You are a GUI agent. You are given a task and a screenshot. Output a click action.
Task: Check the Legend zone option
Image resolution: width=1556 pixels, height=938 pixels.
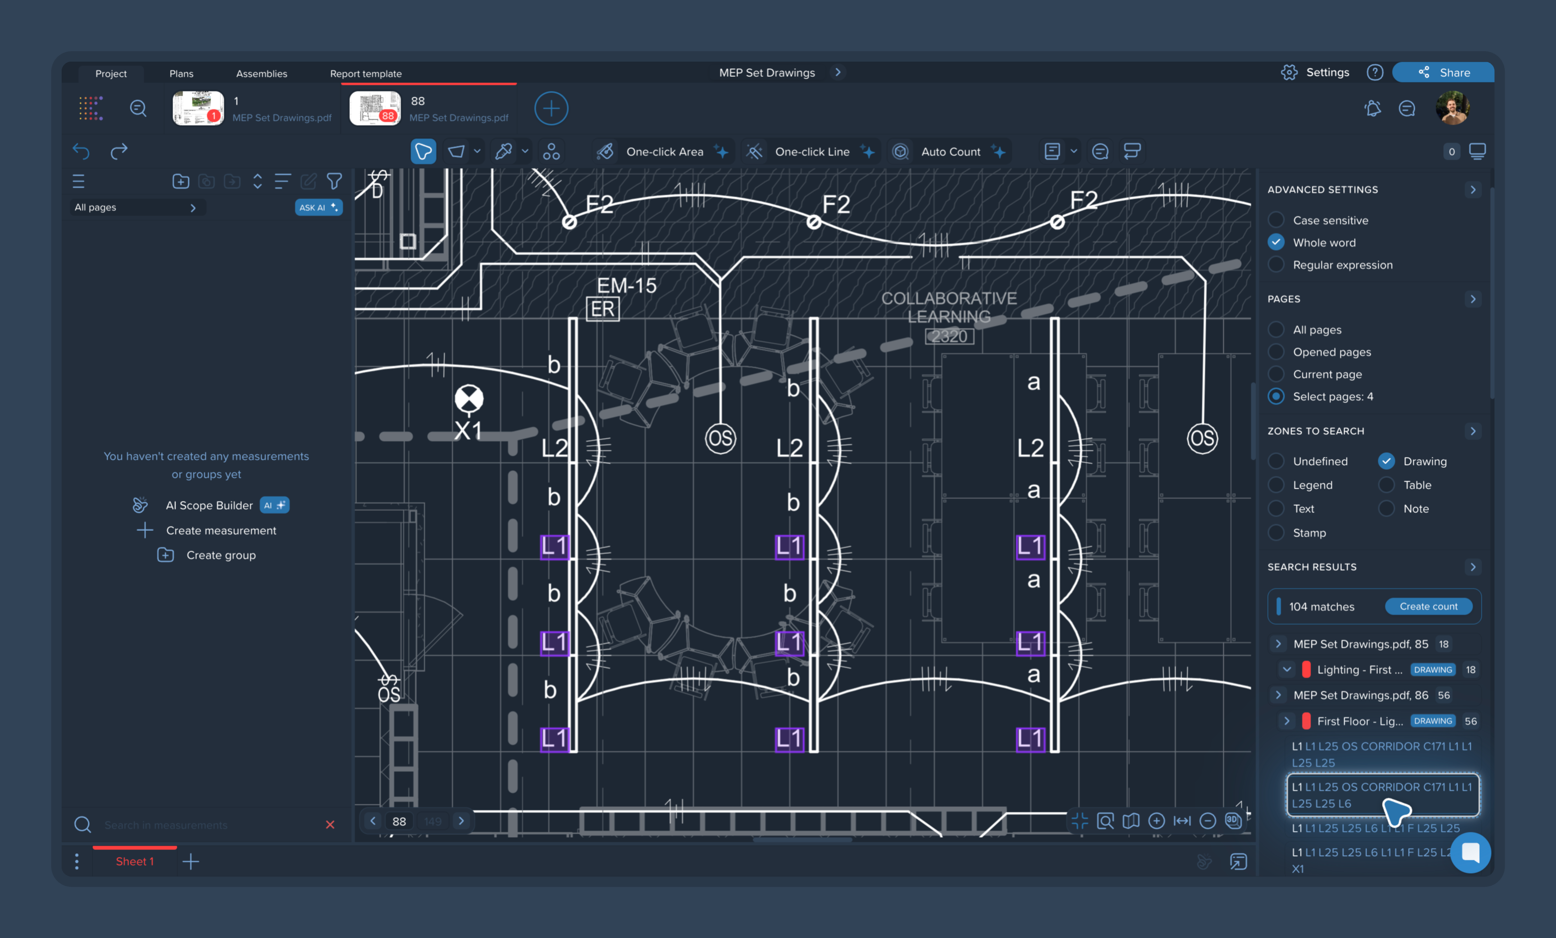[x=1276, y=485]
